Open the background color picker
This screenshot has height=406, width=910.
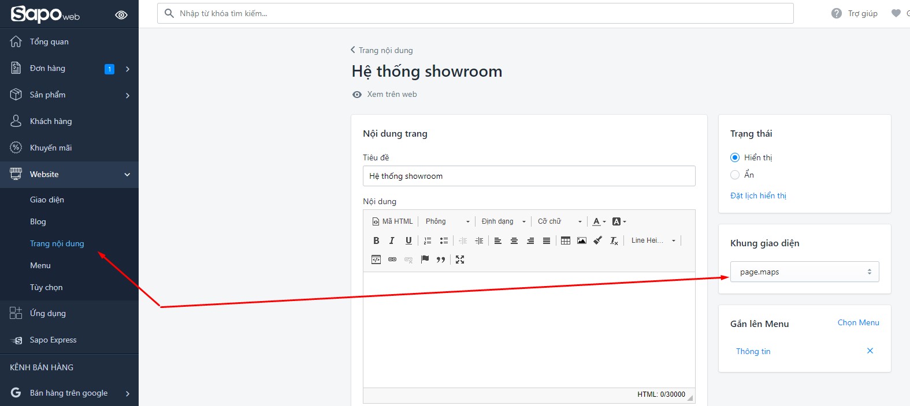coord(619,221)
